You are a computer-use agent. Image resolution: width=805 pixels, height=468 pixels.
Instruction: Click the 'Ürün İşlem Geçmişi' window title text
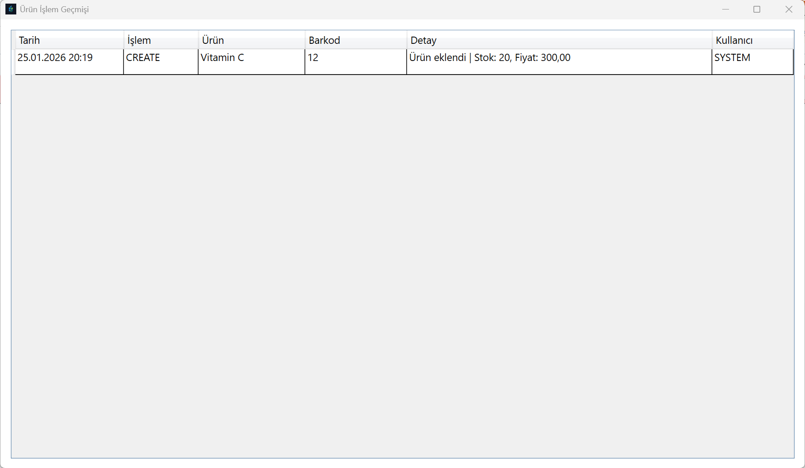pyautogui.click(x=54, y=9)
